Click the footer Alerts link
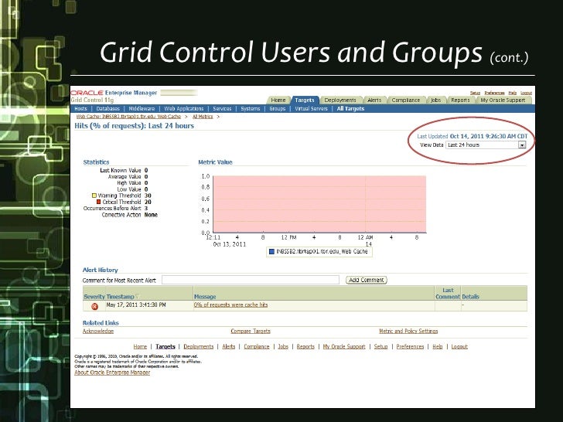The image size is (563, 422). (x=229, y=346)
